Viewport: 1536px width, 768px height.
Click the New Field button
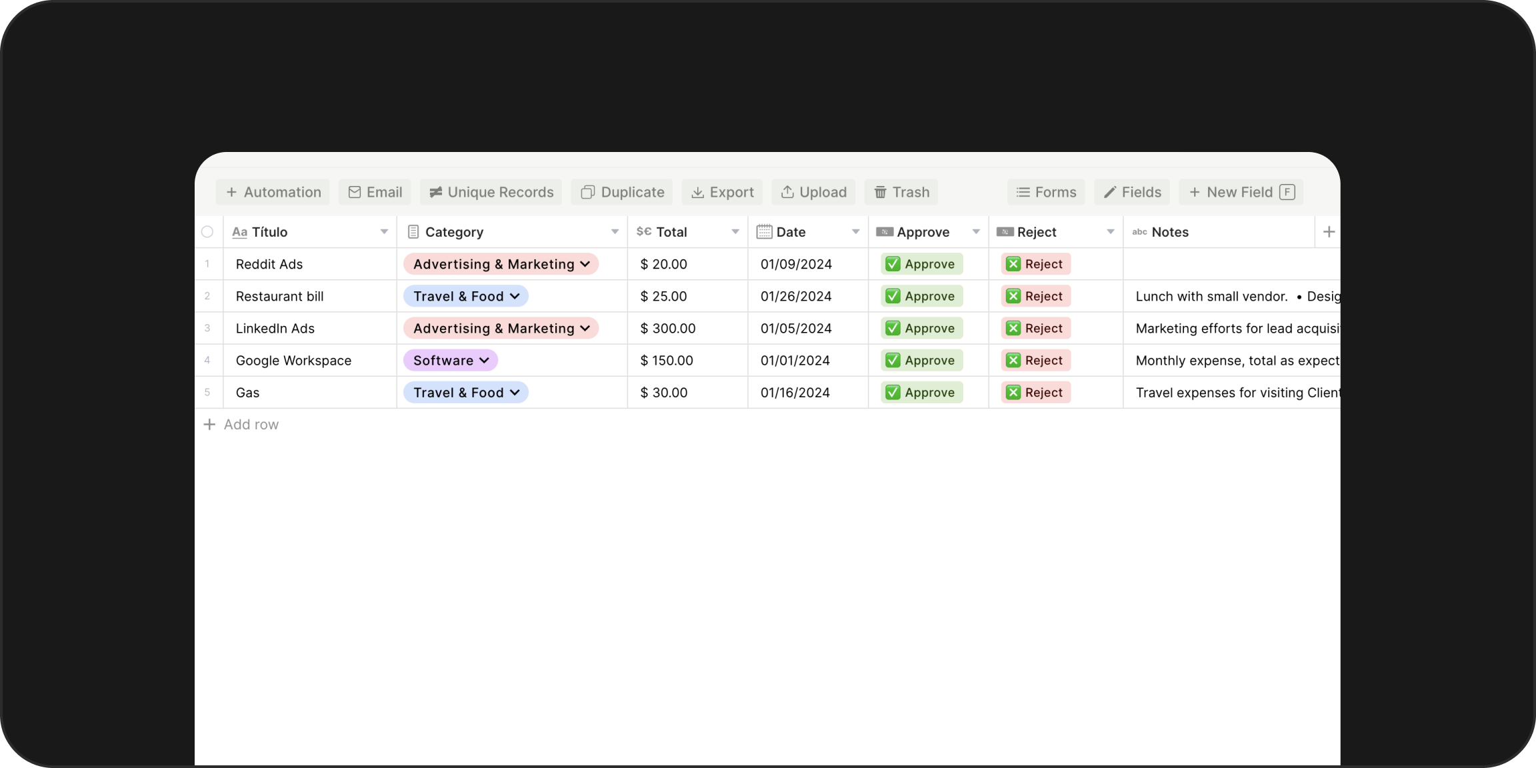click(1241, 192)
